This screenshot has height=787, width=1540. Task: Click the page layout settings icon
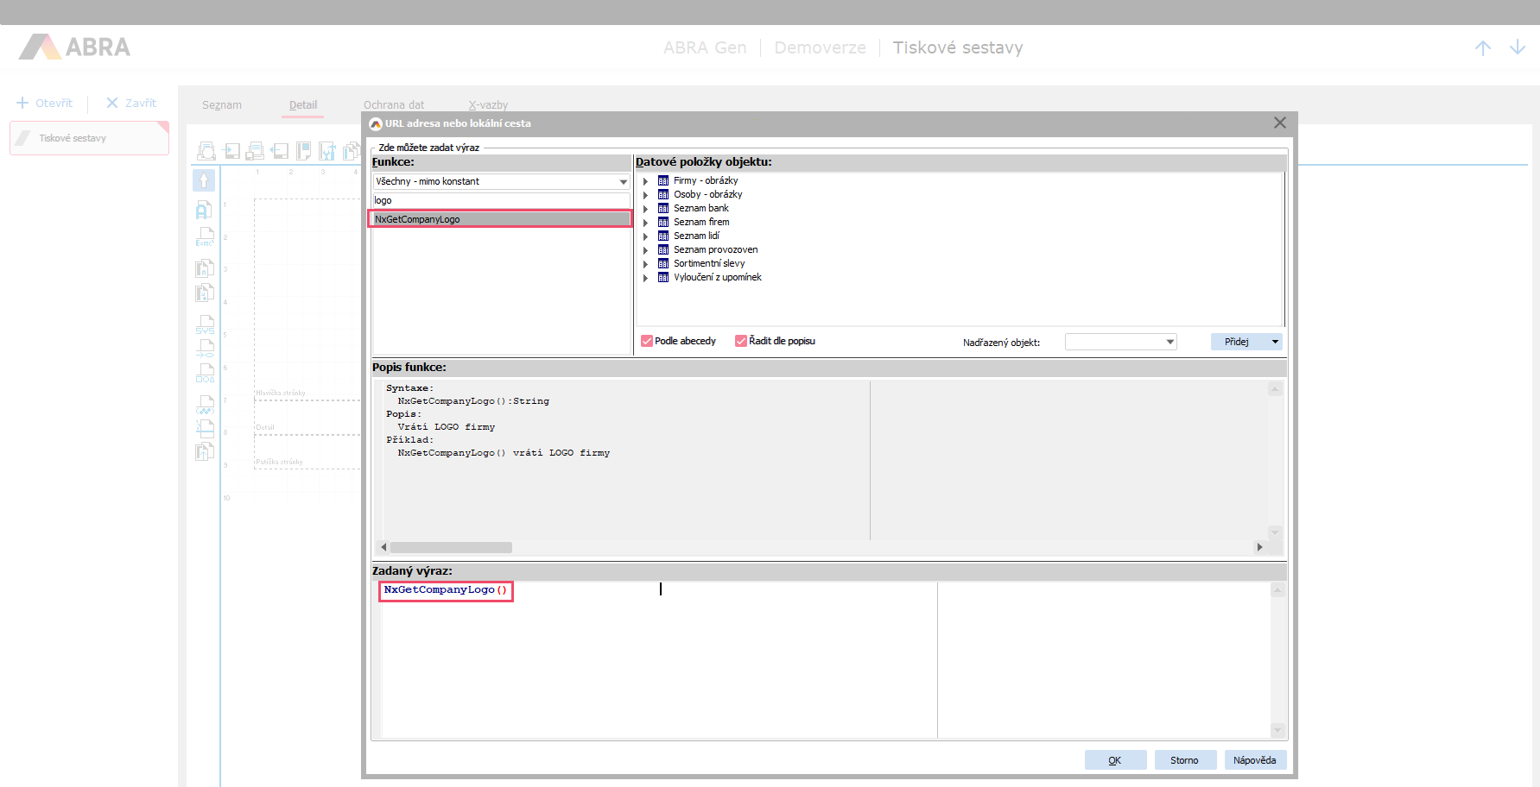(x=303, y=151)
